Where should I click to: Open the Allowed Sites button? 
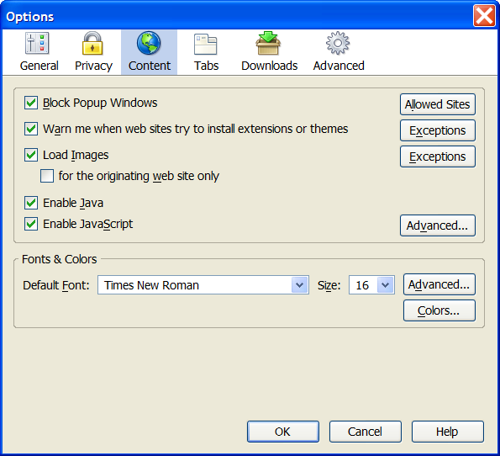(x=438, y=104)
